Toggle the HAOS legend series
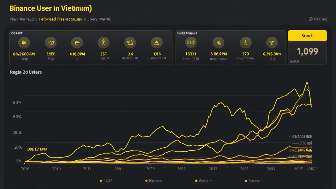The height and width of the screenshot is (189, 336). 106,181
